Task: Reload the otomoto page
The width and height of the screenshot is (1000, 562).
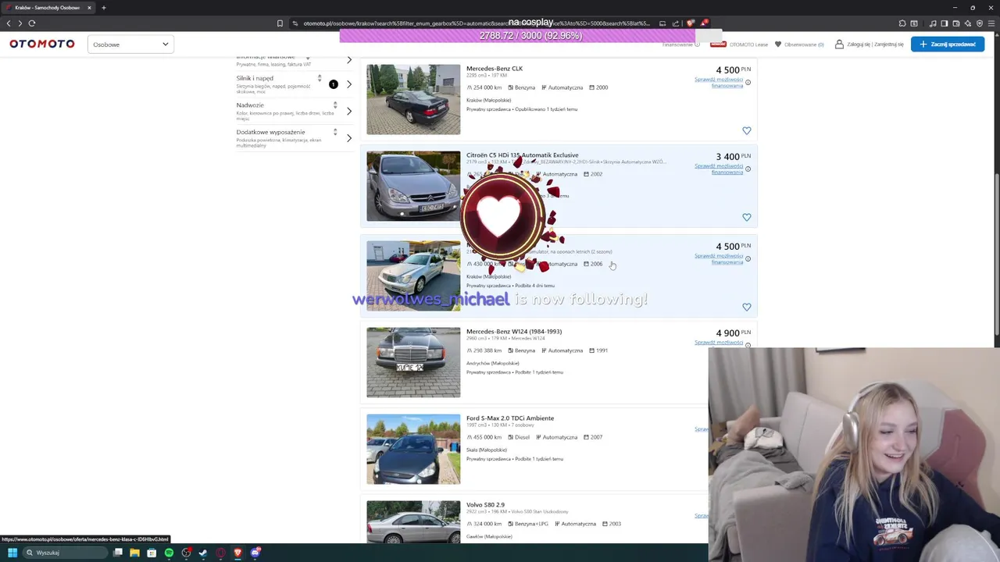Action: pos(32,23)
